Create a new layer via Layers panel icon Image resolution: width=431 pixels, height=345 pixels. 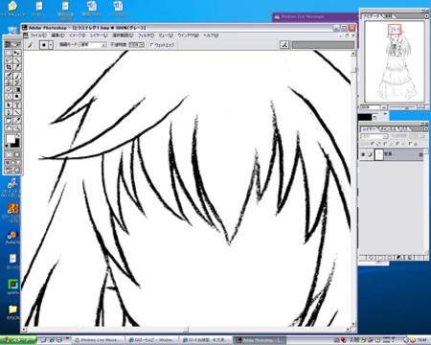[x=410, y=258]
